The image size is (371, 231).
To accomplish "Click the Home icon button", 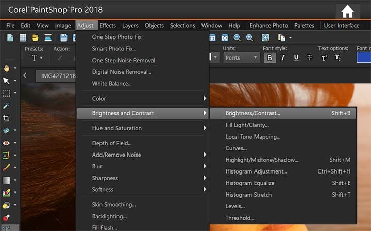I will coord(347,11).
